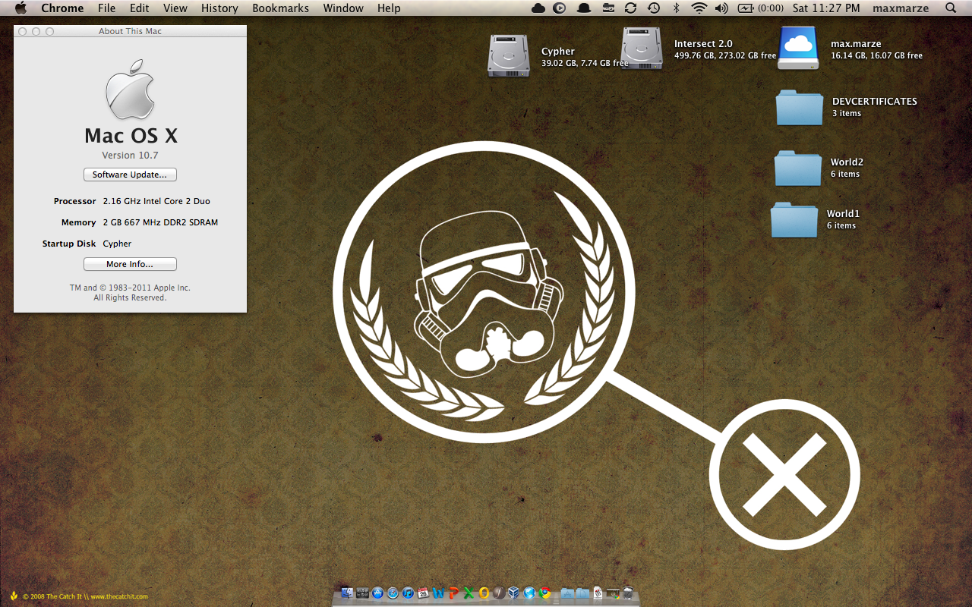
Task: Click Version 10.7 text in About window
Action: [130, 156]
